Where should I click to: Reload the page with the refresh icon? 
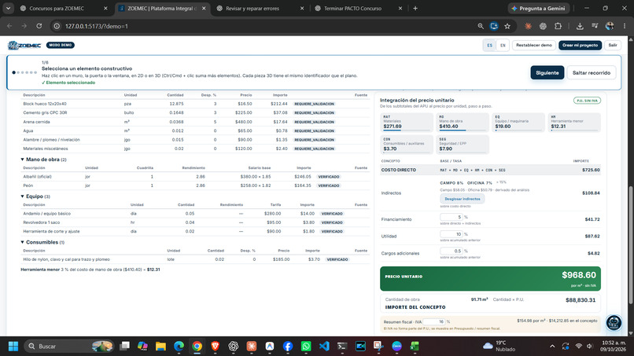(x=39, y=26)
